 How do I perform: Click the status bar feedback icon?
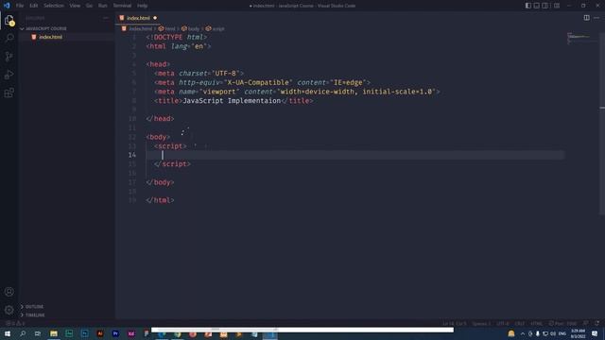coord(586,323)
